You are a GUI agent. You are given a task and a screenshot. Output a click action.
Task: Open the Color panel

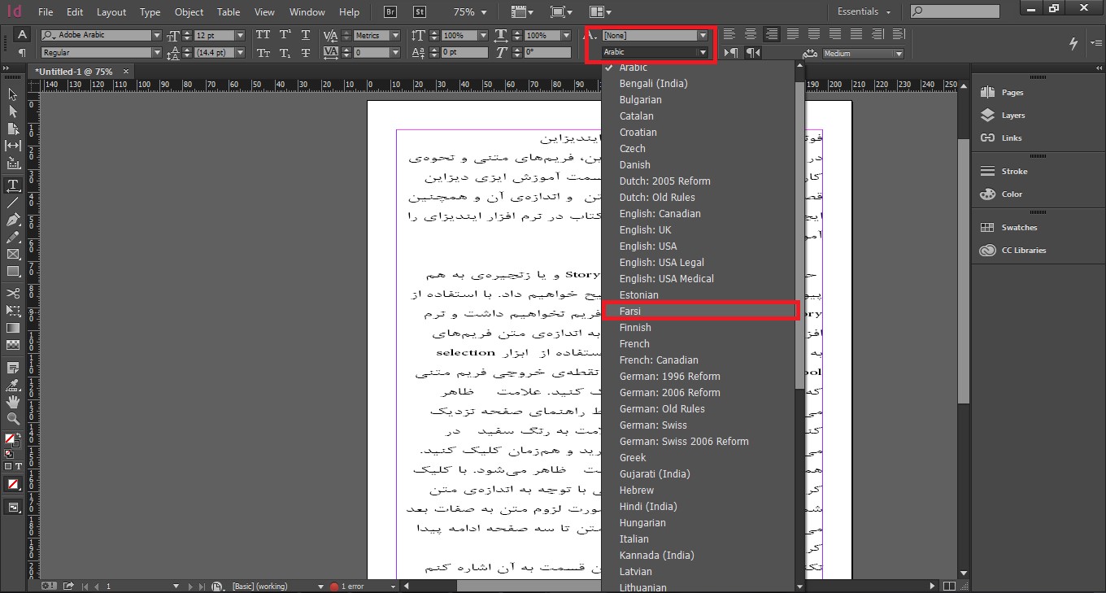click(x=1012, y=194)
